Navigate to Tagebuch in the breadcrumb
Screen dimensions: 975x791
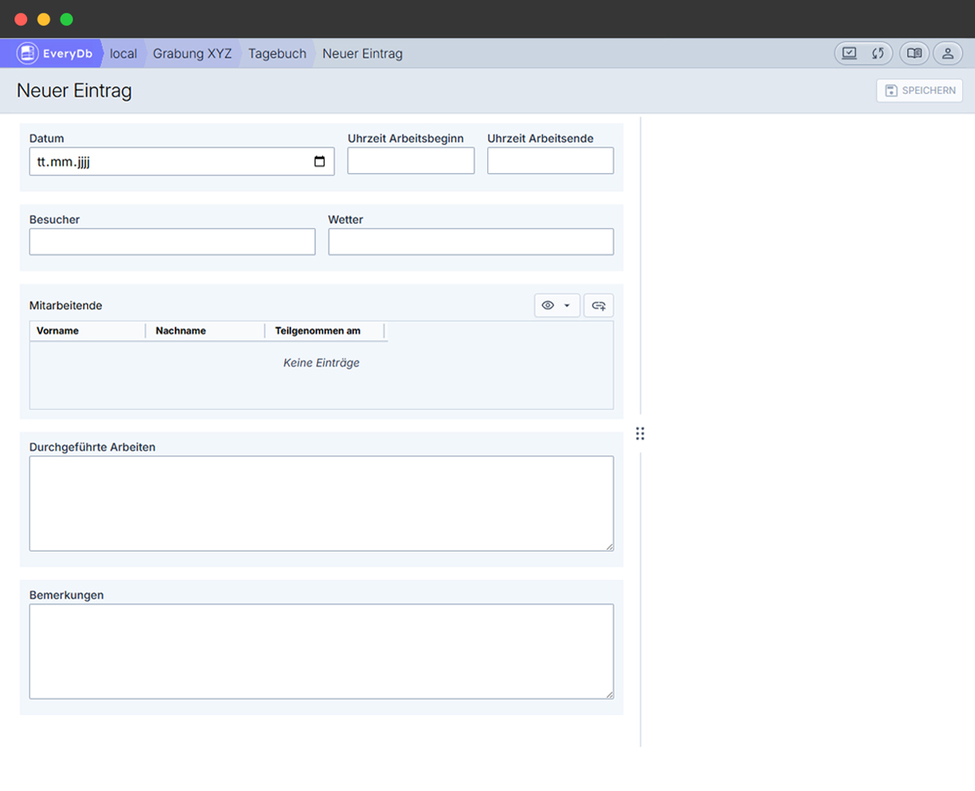[277, 53]
